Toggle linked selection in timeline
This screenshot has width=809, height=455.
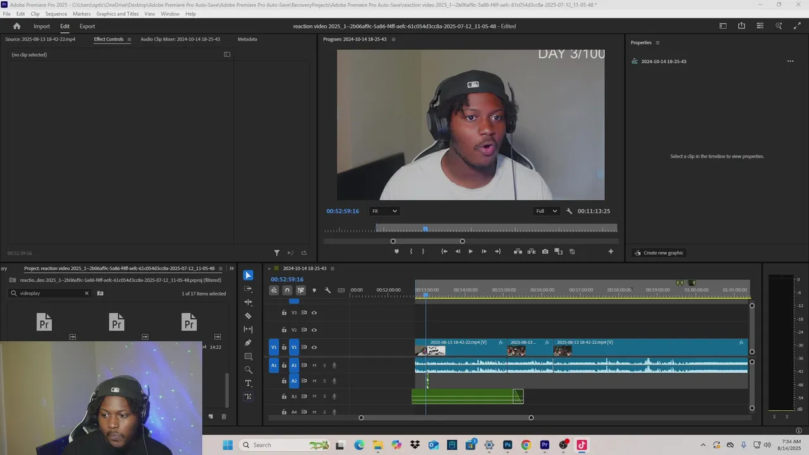pyautogui.click(x=301, y=290)
